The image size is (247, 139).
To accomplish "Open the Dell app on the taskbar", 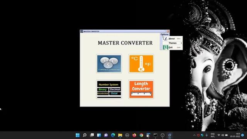I will [x=127, y=135].
